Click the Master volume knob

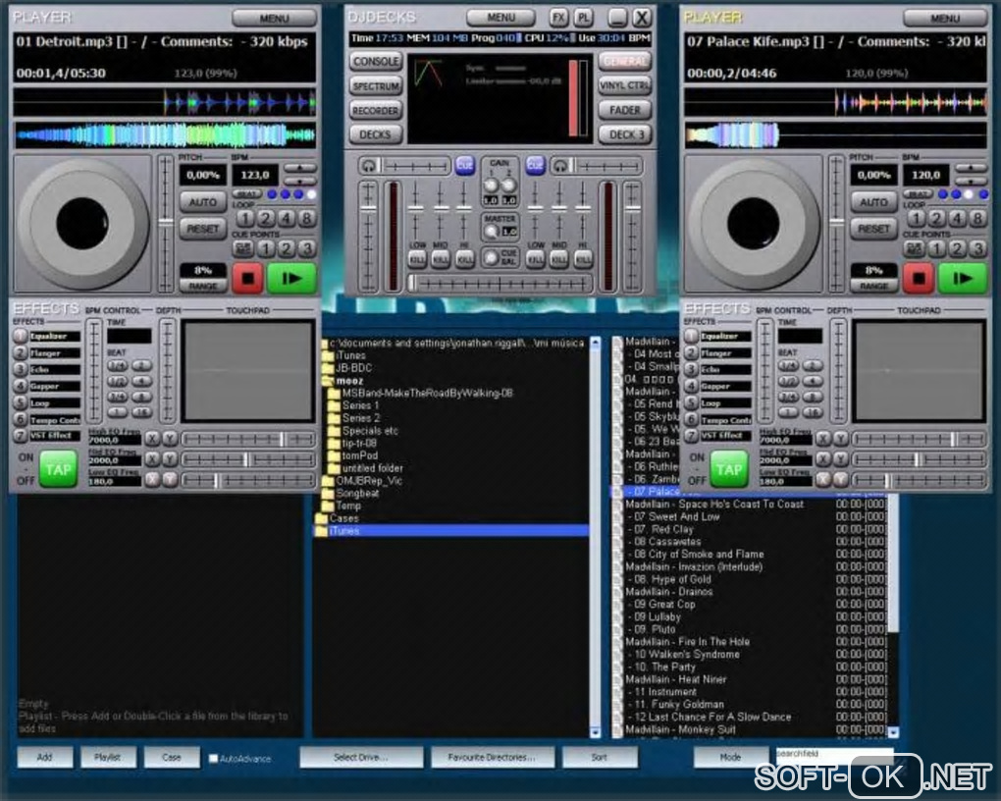point(491,232)
